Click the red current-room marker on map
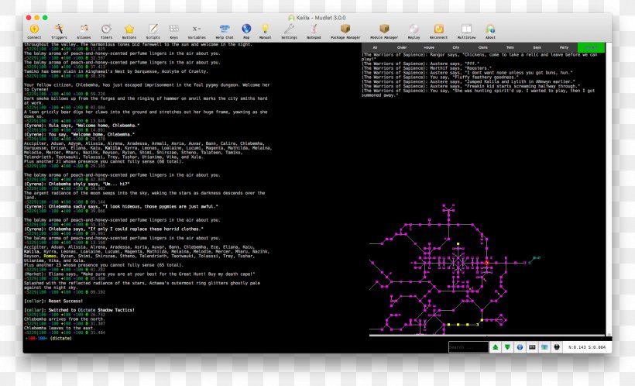 (x=486, y=263)
